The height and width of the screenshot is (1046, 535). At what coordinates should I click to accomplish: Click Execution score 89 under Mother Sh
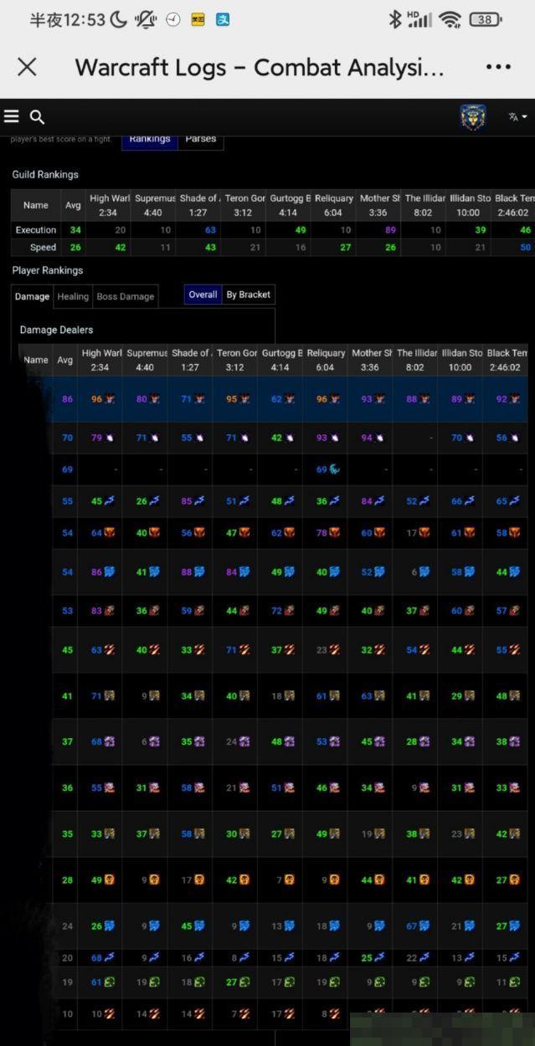point(390,230)
